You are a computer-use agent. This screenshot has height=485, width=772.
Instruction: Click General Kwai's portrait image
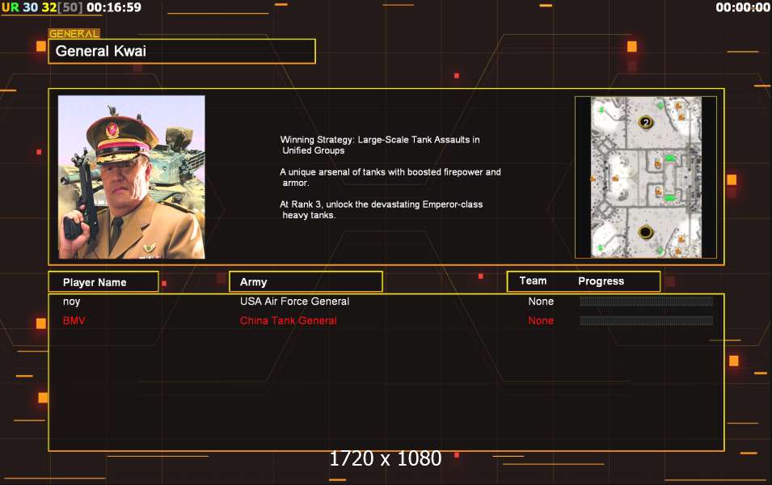point(132,177)
